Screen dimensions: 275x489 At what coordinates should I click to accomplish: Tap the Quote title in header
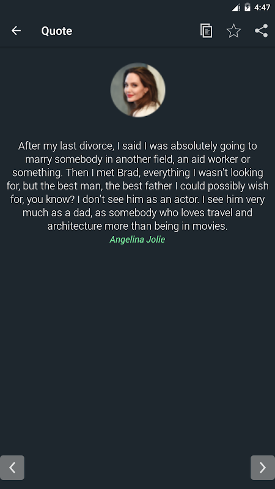coord(57,31)
